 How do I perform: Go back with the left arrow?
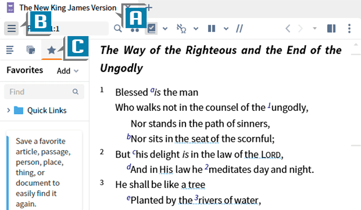click(288, 29)
